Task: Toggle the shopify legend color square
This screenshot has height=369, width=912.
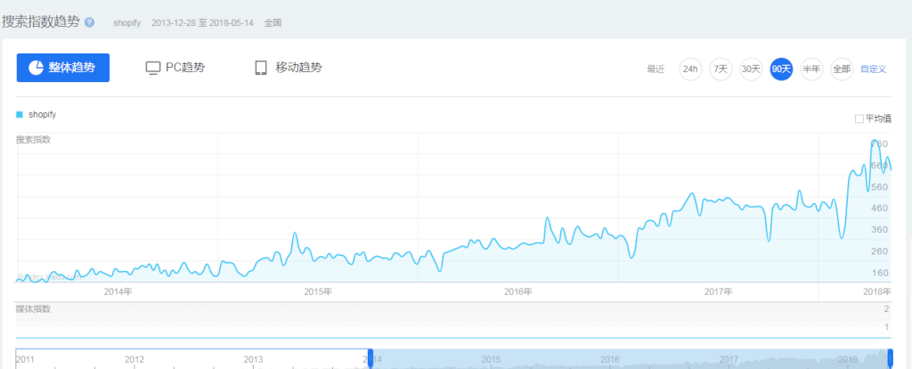Action: 20,115
